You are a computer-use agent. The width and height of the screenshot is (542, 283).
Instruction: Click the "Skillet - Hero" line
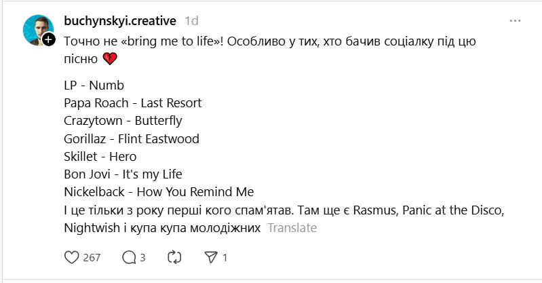tap(100, 156)
